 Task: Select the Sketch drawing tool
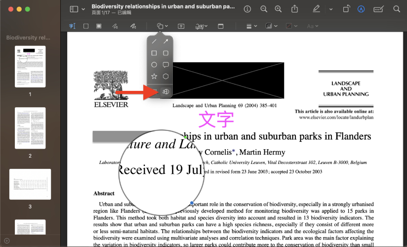(115, 26)
